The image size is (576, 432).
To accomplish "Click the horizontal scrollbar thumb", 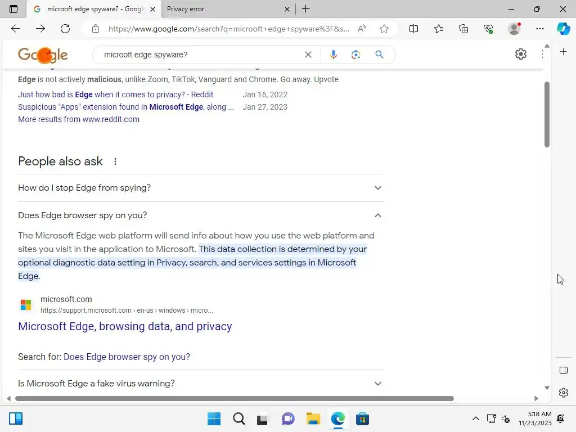I will (x=235, y=399).
